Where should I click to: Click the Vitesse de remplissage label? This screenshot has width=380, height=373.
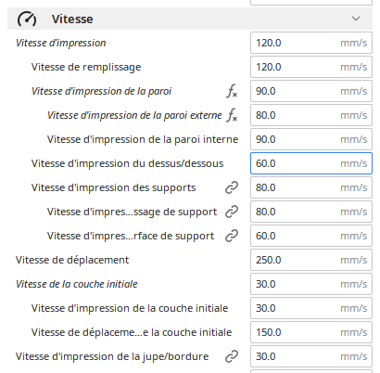tap(86, 67)
